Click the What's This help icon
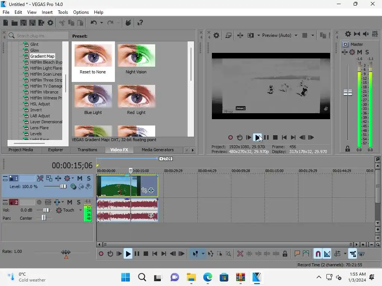This screenshot has width=382, height=286. [140, 23]
